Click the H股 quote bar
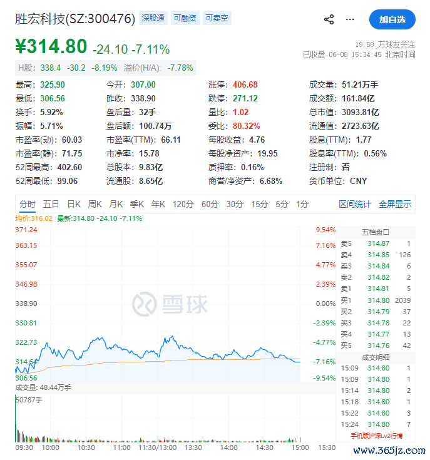 click(x=106, y=68)
